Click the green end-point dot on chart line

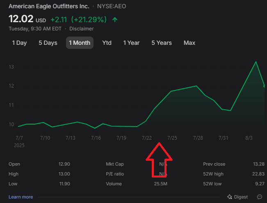[x=264, y=86]
